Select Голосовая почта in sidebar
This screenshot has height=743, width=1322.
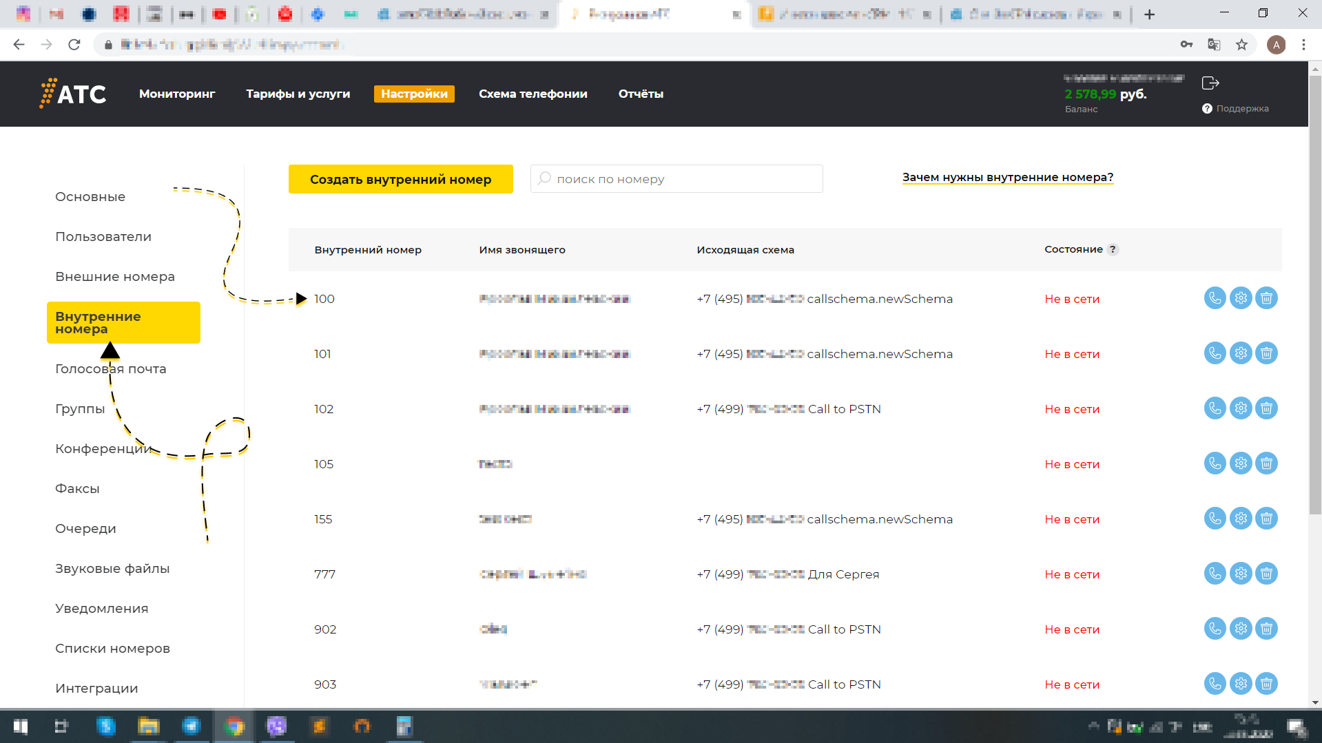coord(111,369)
